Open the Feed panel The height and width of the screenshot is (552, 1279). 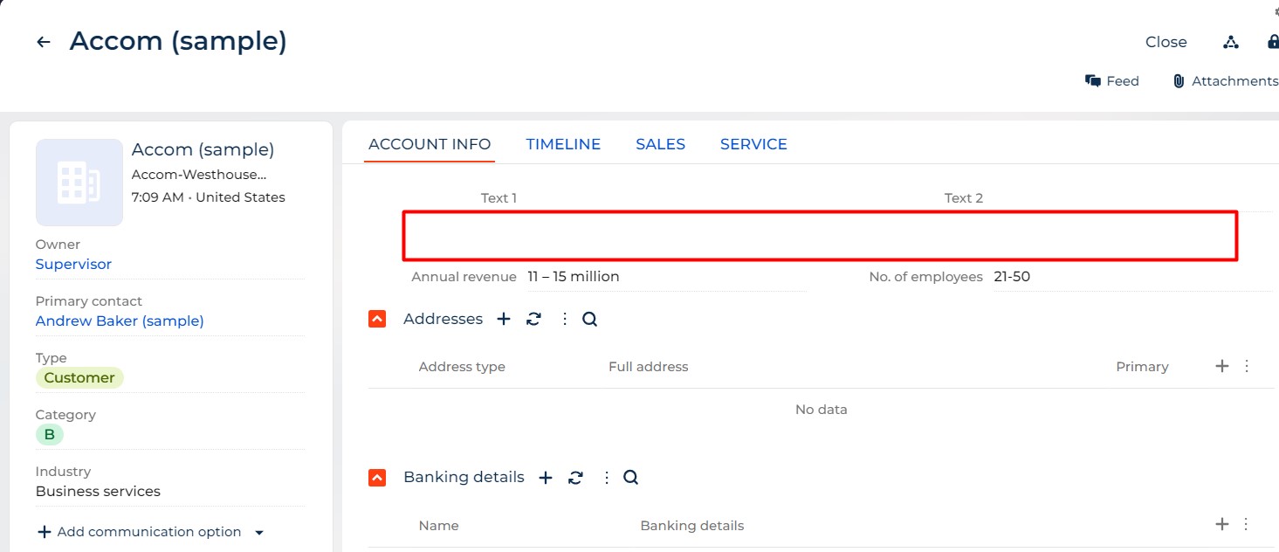[1111, 80]
